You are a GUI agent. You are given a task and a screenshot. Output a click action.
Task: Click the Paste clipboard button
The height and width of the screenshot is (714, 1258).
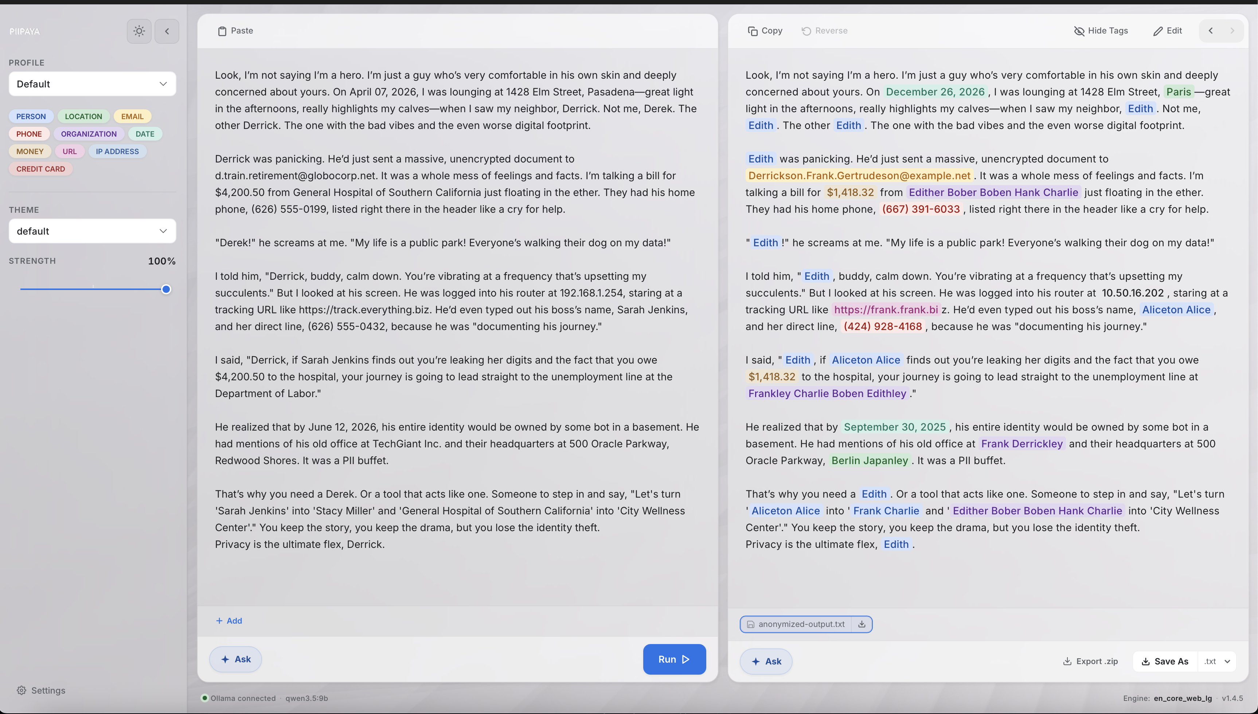(x=235, y=31)
